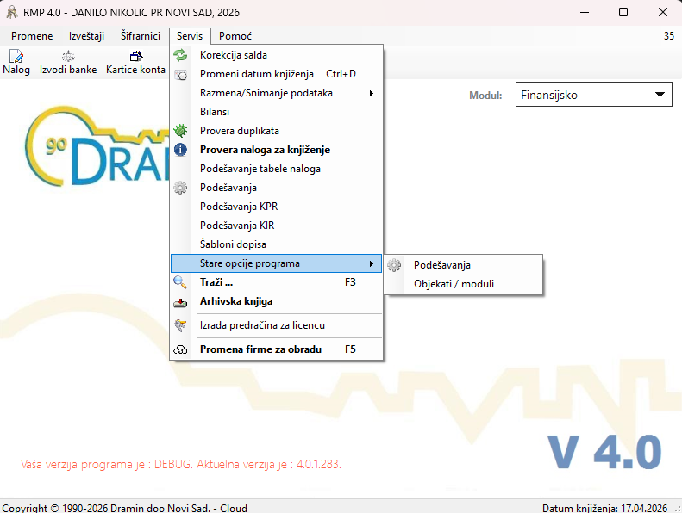Click the green bug icon beside Provera duplikata

pyautogui.click(x=180, y=131)
